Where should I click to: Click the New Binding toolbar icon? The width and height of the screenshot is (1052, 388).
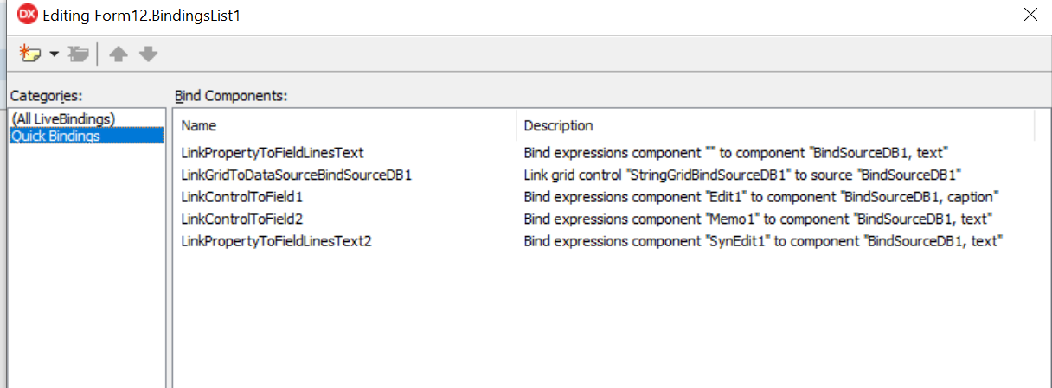coord(30,54)
